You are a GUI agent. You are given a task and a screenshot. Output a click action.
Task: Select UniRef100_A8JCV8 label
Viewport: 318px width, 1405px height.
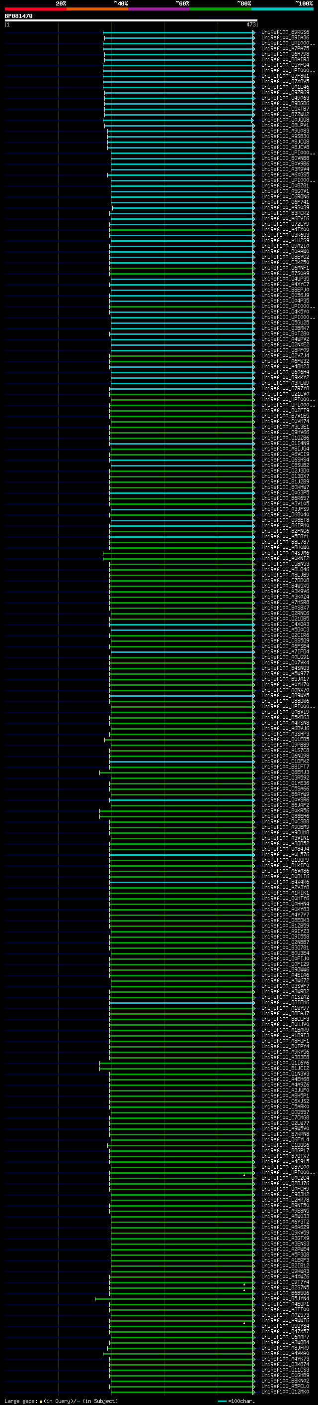tap(285, 147)
